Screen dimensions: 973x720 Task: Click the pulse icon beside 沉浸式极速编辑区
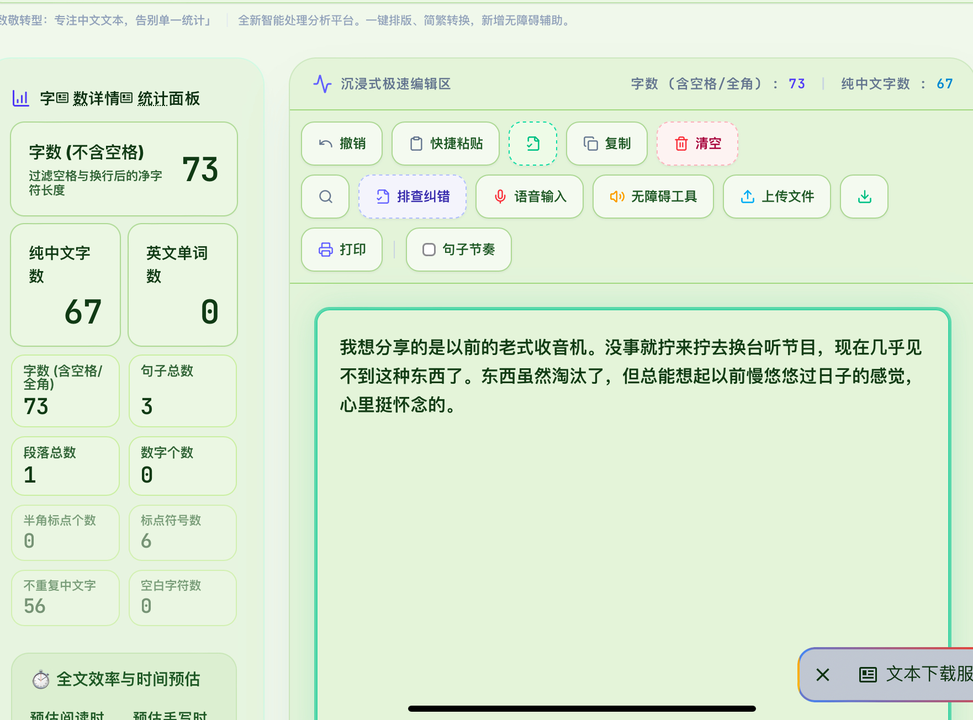[x=322, y=84]
